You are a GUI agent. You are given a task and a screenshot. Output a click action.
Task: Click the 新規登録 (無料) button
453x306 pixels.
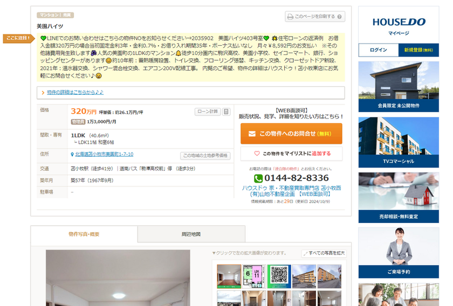point(418,50)
